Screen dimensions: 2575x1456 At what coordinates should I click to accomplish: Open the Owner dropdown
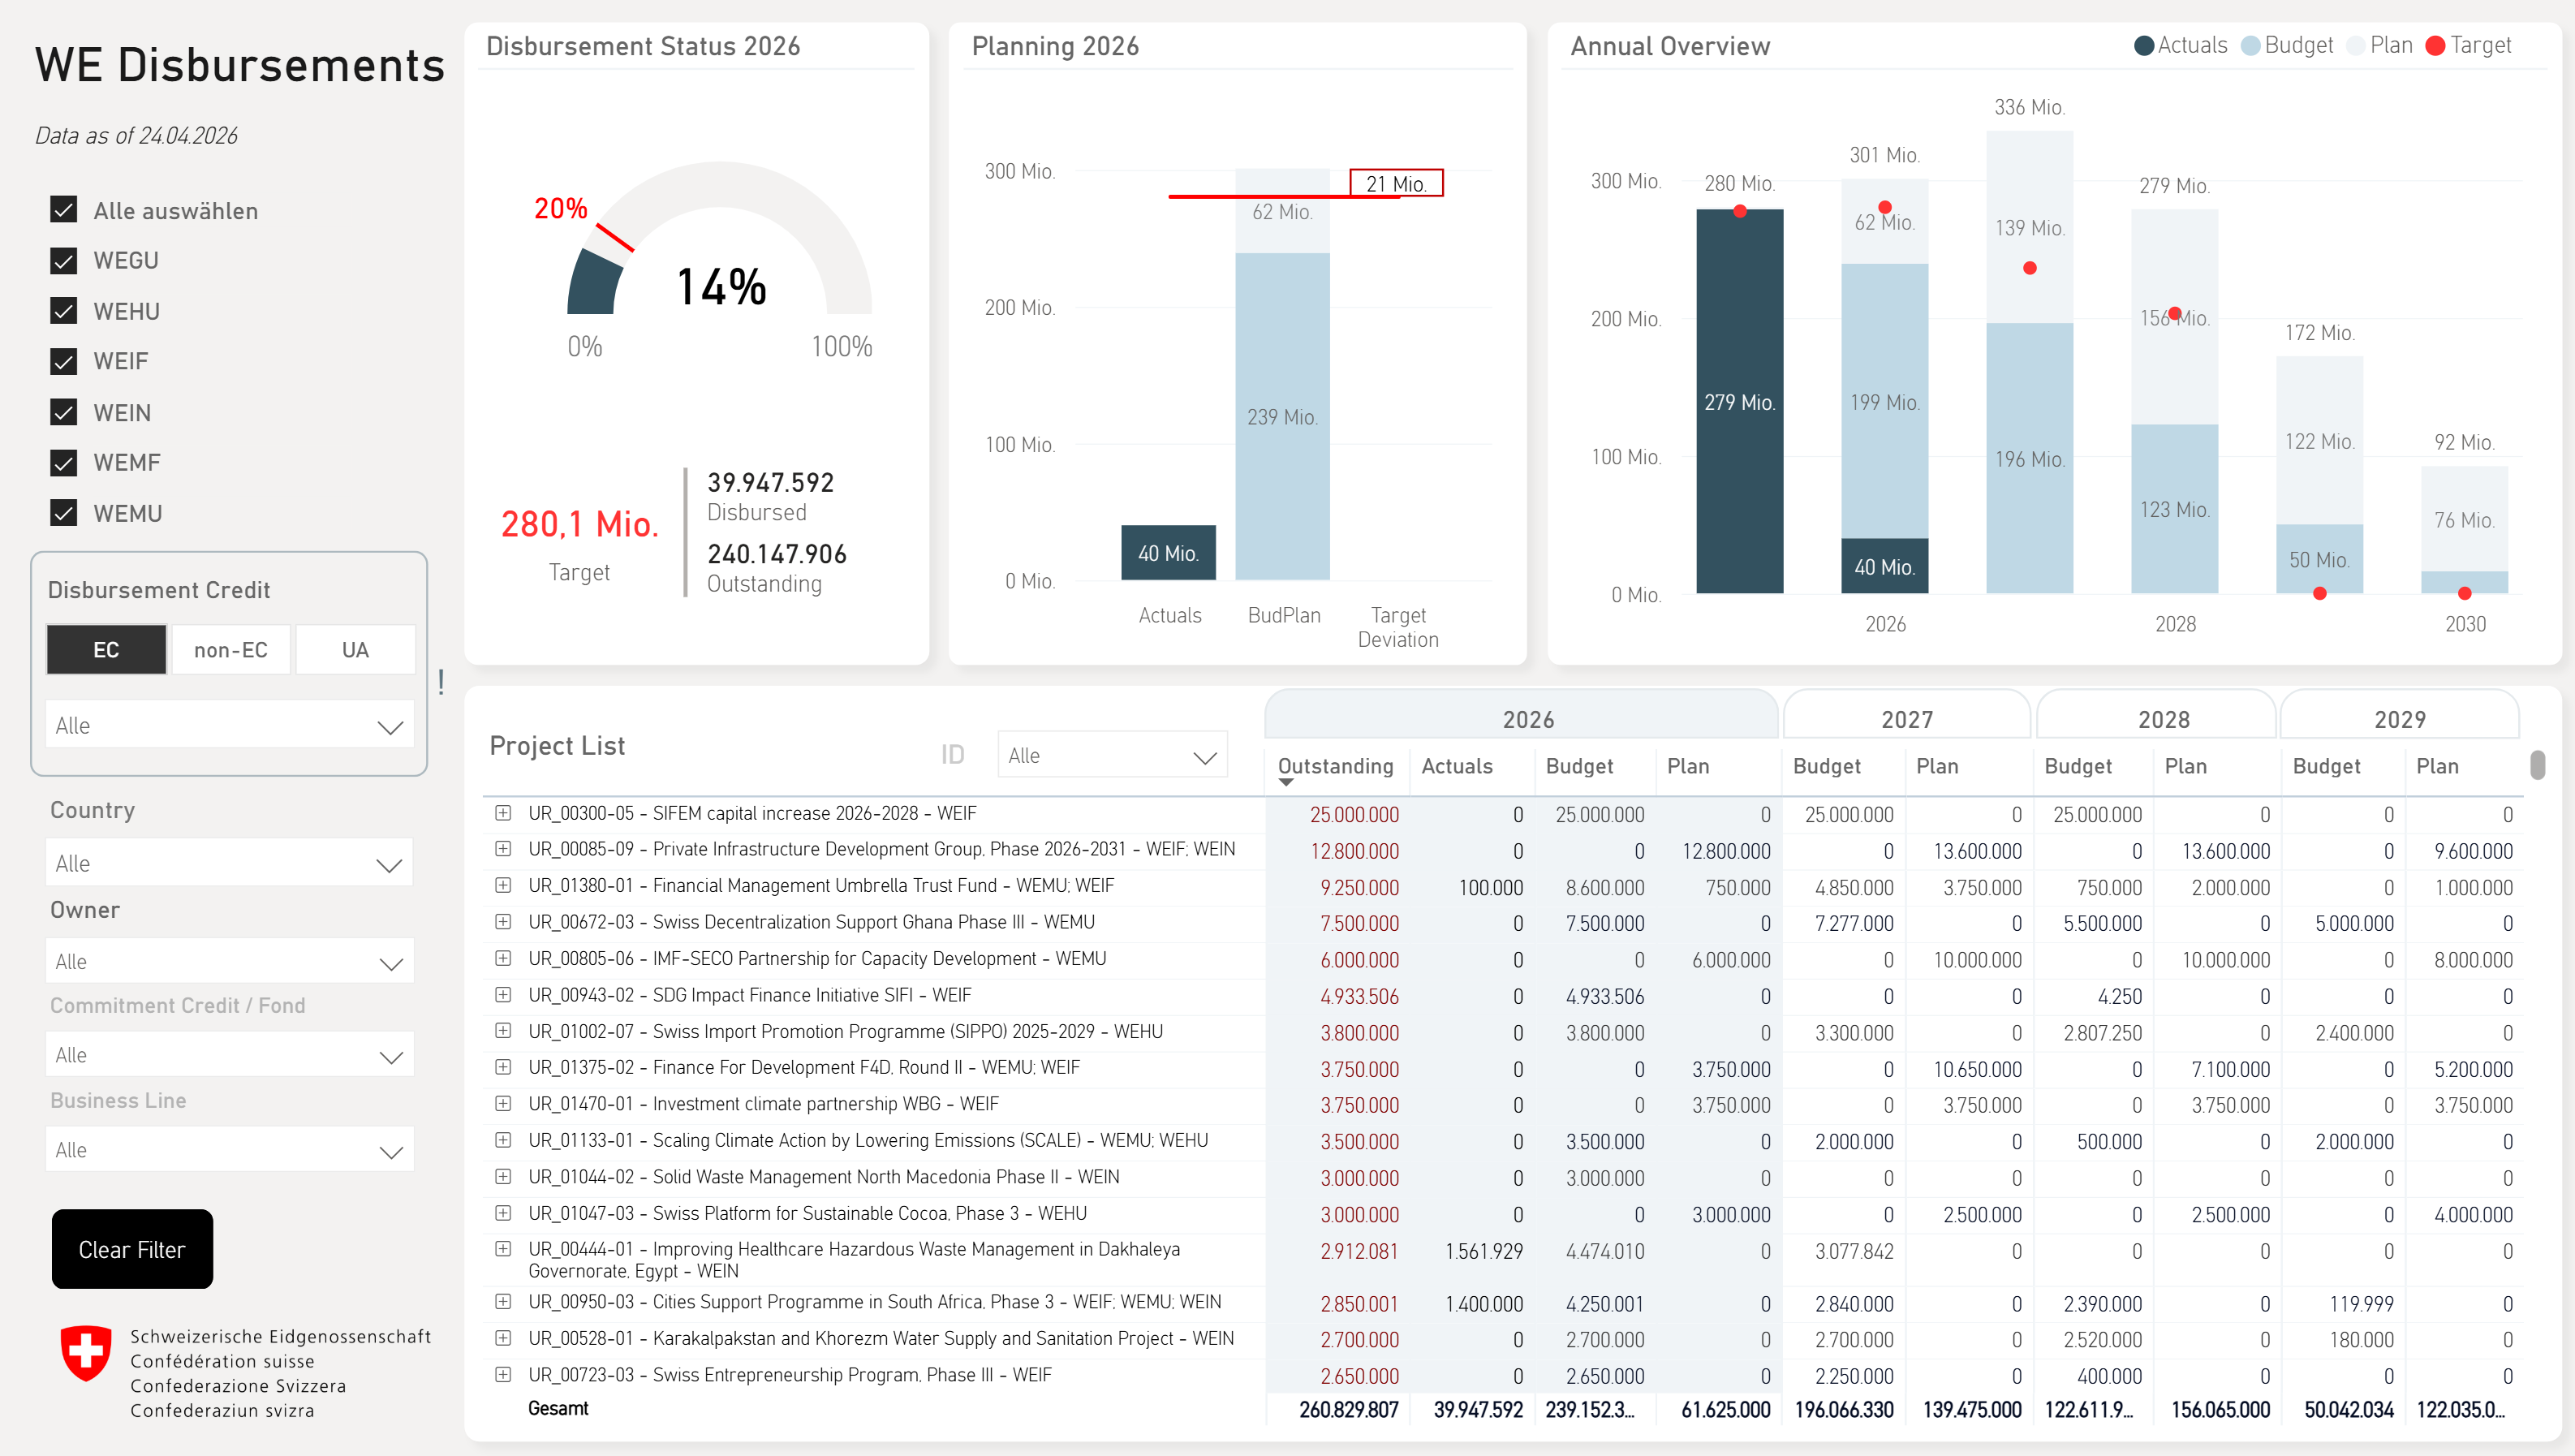(229, 962)
